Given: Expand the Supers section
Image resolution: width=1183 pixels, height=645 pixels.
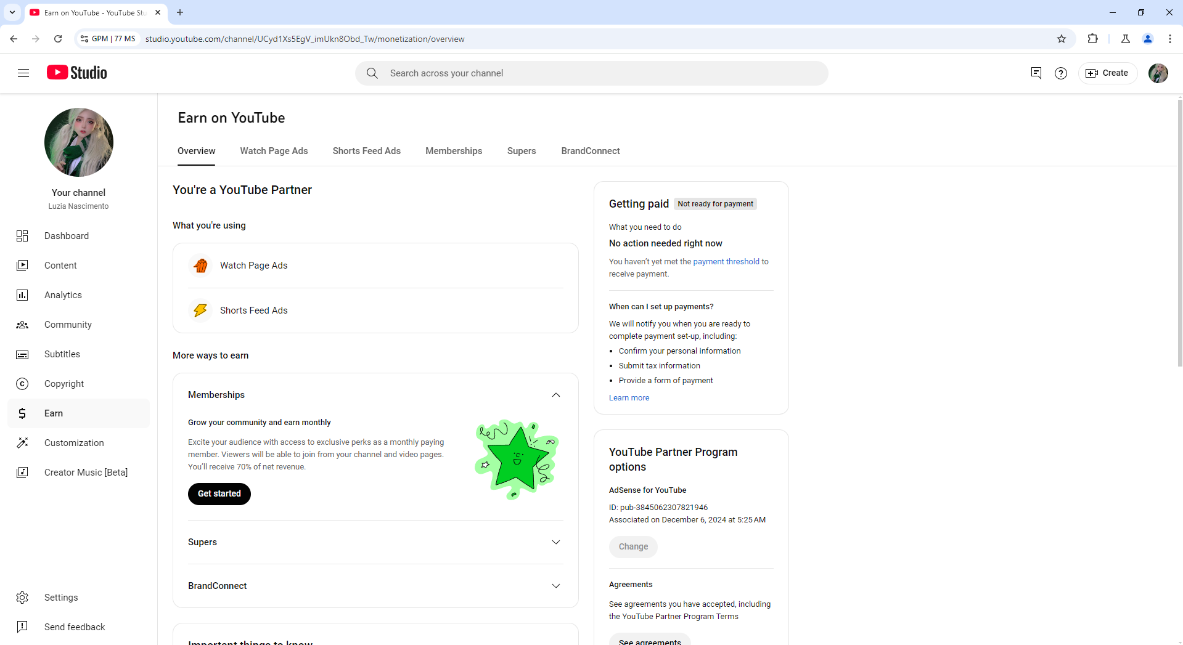Looking at the screenshot, I should click(x=556, y=542).
